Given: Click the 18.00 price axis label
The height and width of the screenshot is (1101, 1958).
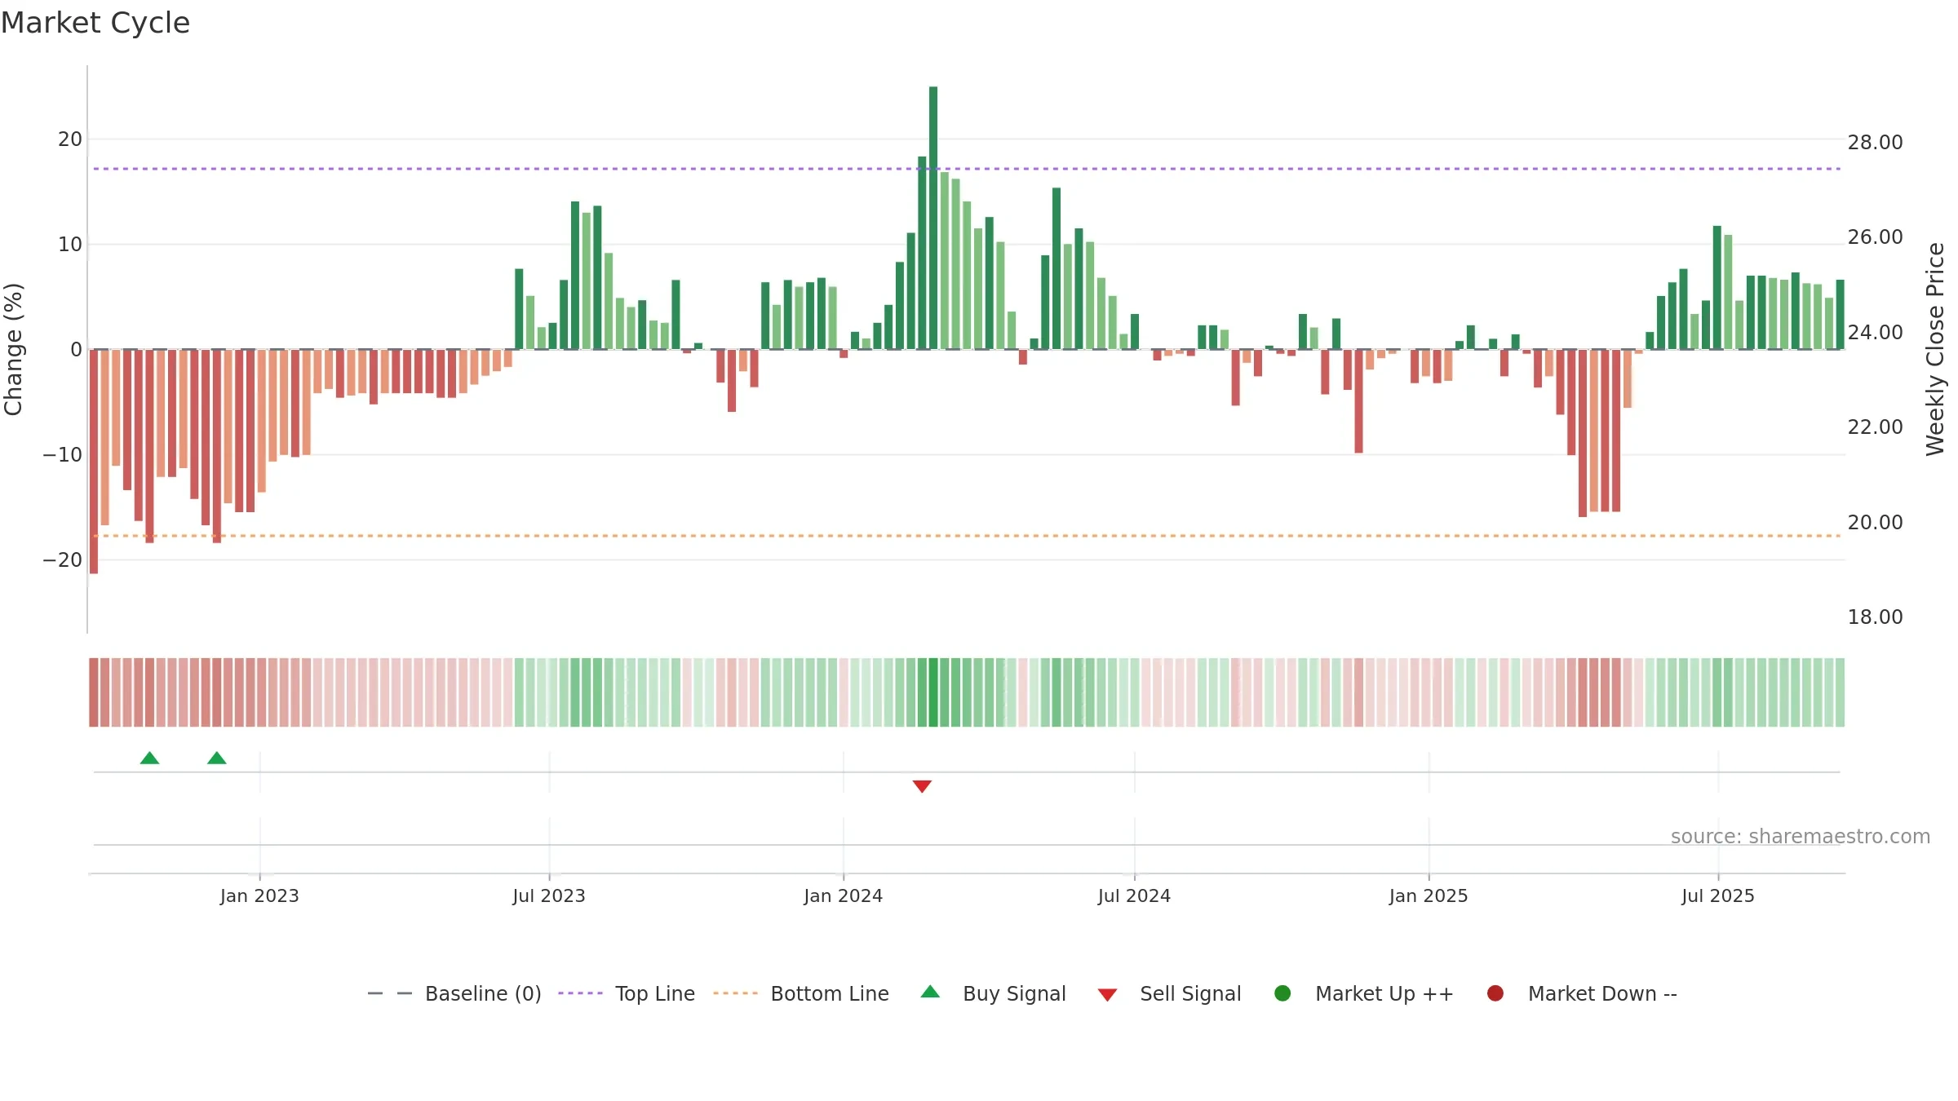Looking at the screenshot, I should tap(1876, 617).
